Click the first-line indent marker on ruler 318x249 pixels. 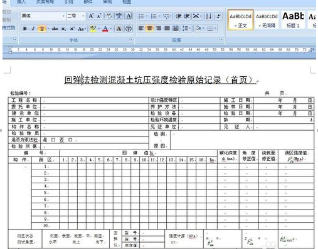10,48
